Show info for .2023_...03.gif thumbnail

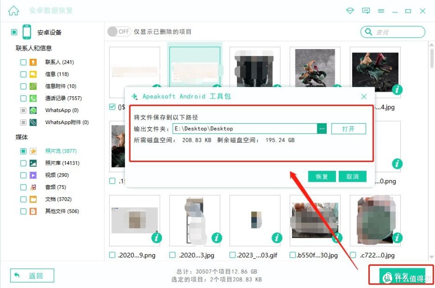click(x=277, y=238)
